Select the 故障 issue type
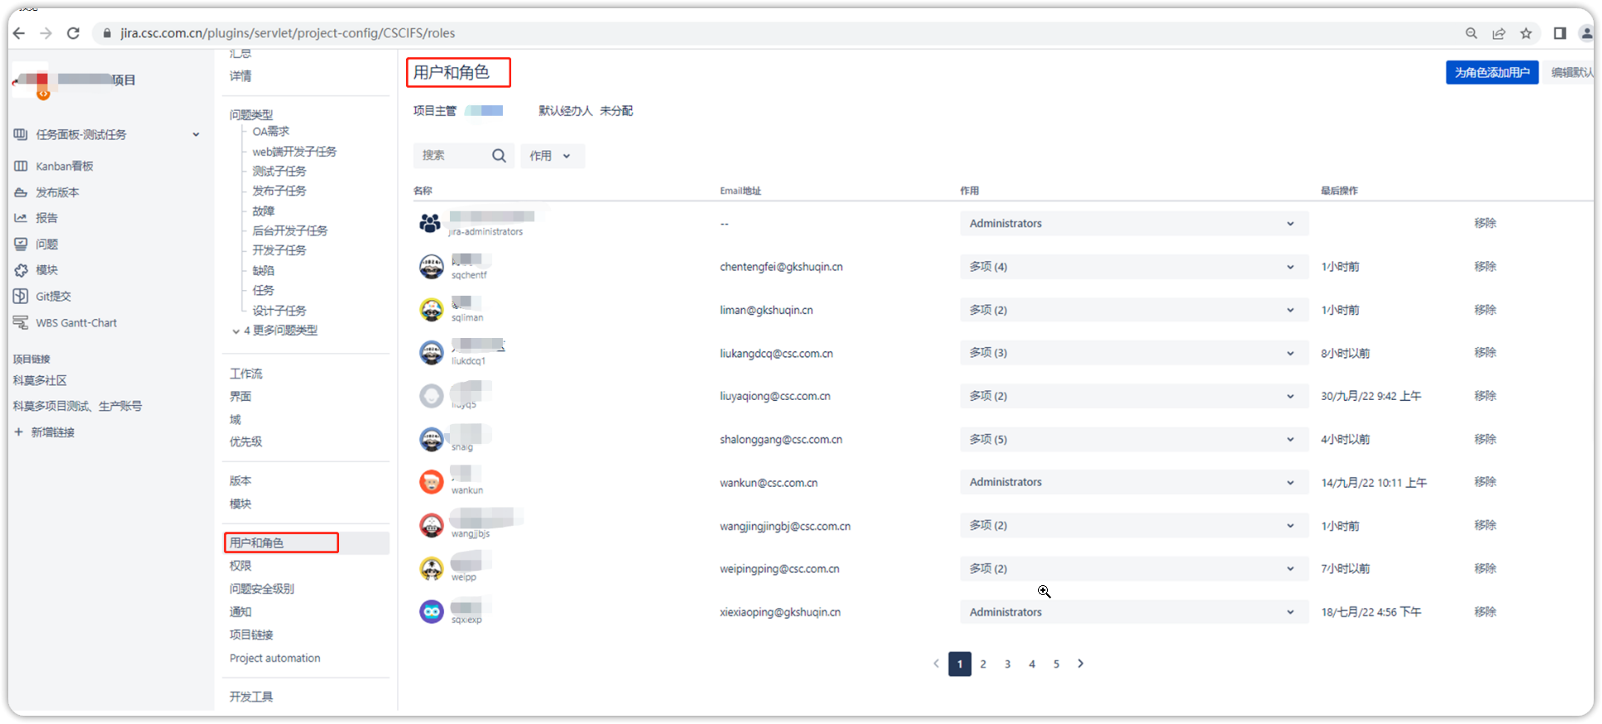The height and width of the screenshot is (724, 1602). point(263,211)
